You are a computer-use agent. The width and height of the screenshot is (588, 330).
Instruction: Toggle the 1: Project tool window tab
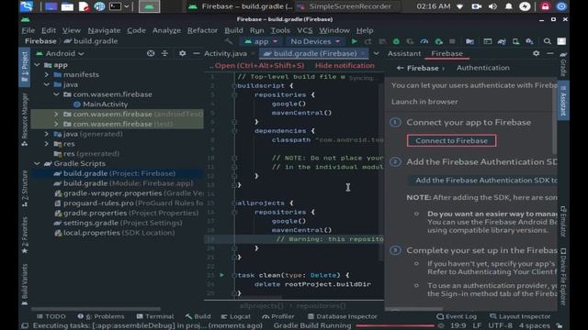(x=25, y=67)
